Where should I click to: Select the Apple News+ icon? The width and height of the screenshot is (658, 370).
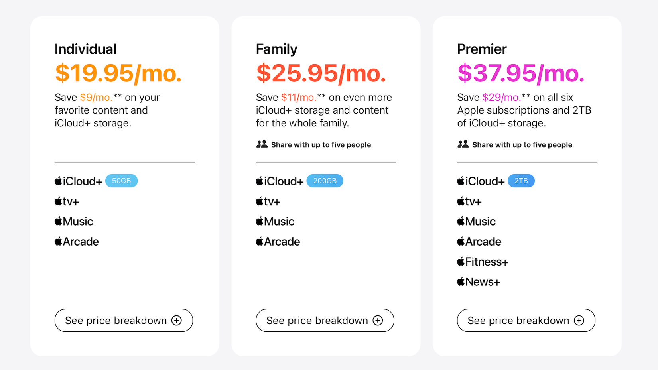(461, 281)
